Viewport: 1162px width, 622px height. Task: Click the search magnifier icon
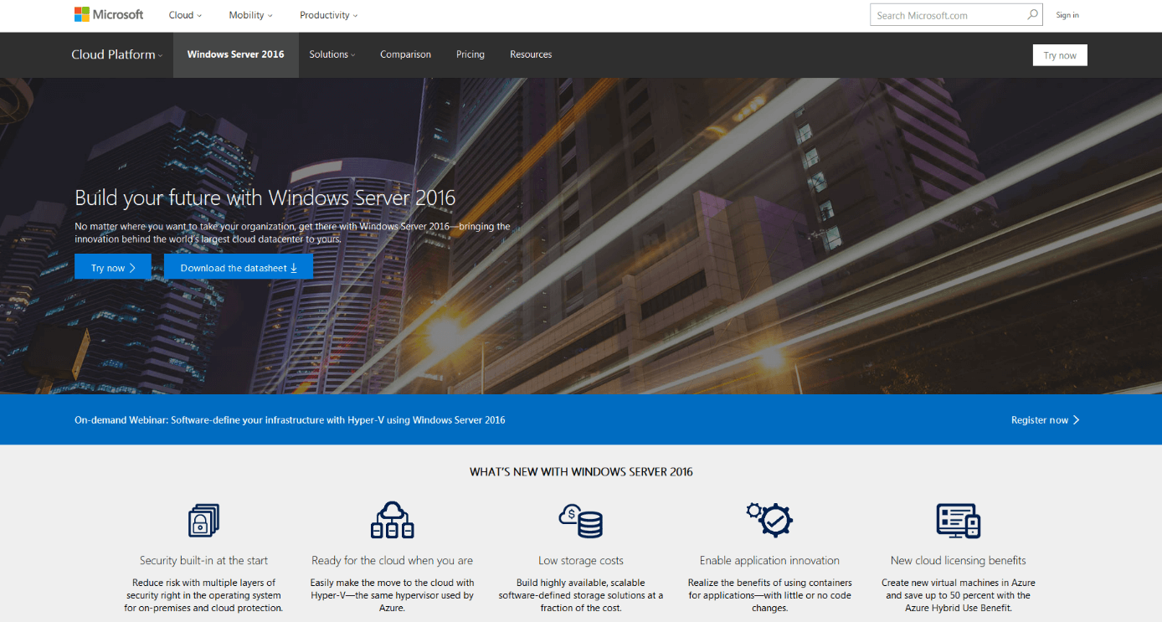pyautogui.click(x=1032, y=14)
